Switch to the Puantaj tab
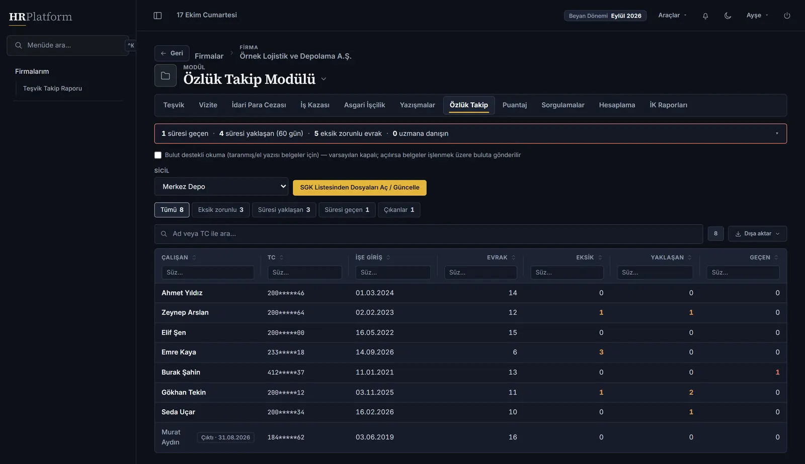The height and width of the screenshot is (464, 805). click(515, 105)
